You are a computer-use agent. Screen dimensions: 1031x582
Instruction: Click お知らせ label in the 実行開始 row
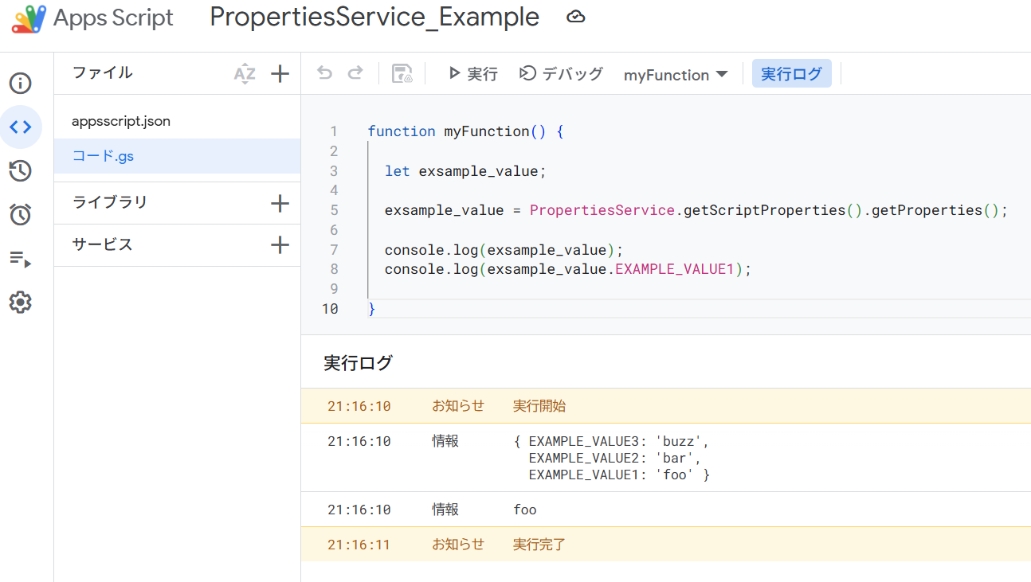[x=458, y=406]
